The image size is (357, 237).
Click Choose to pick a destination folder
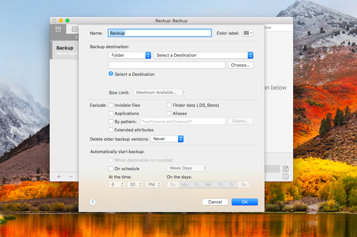point(241,65)
